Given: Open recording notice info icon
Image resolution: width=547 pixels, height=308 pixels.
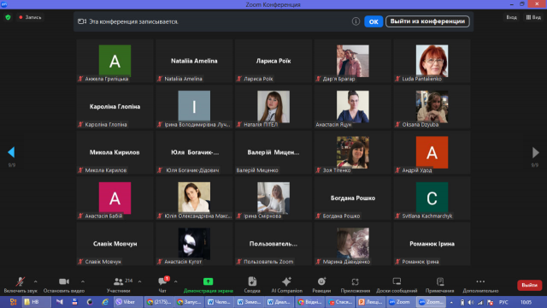Looking at the screenshot, I should coord(356,21).
